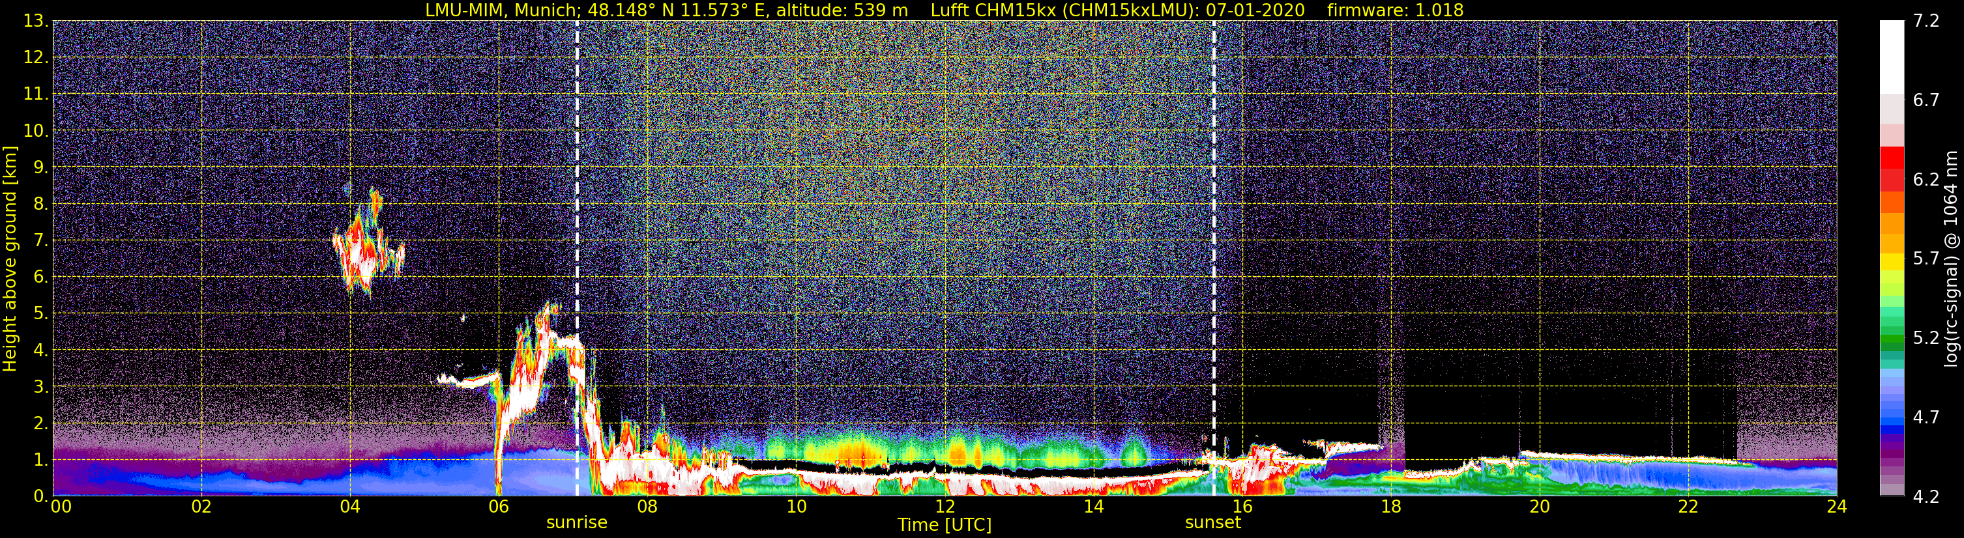The height and width of the screenshot is (538, 1964).
Task: Click the '11.' height axis tick label
Action: (36, 94)
